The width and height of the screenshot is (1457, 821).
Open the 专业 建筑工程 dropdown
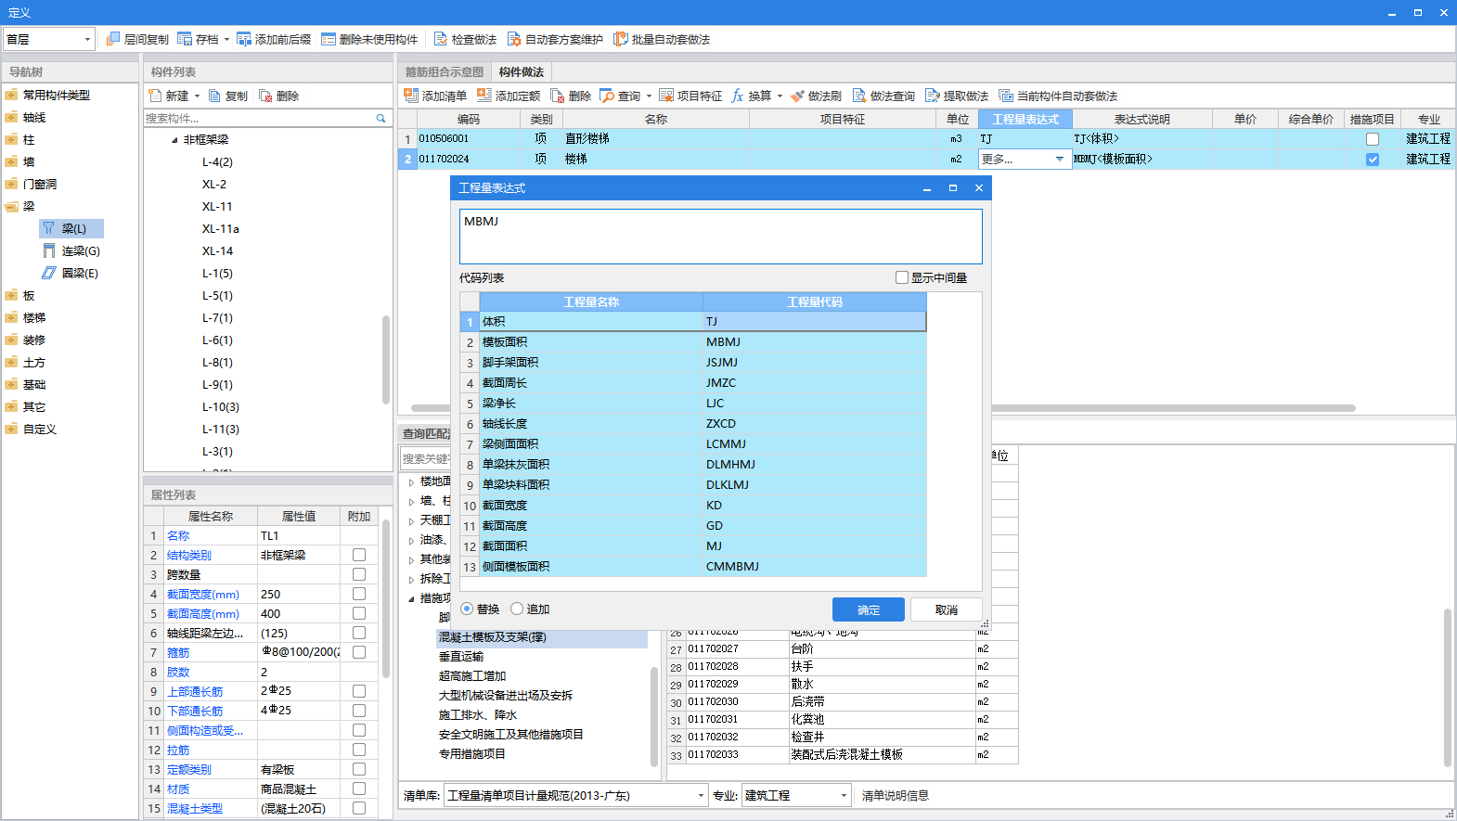tap(844, 795)
